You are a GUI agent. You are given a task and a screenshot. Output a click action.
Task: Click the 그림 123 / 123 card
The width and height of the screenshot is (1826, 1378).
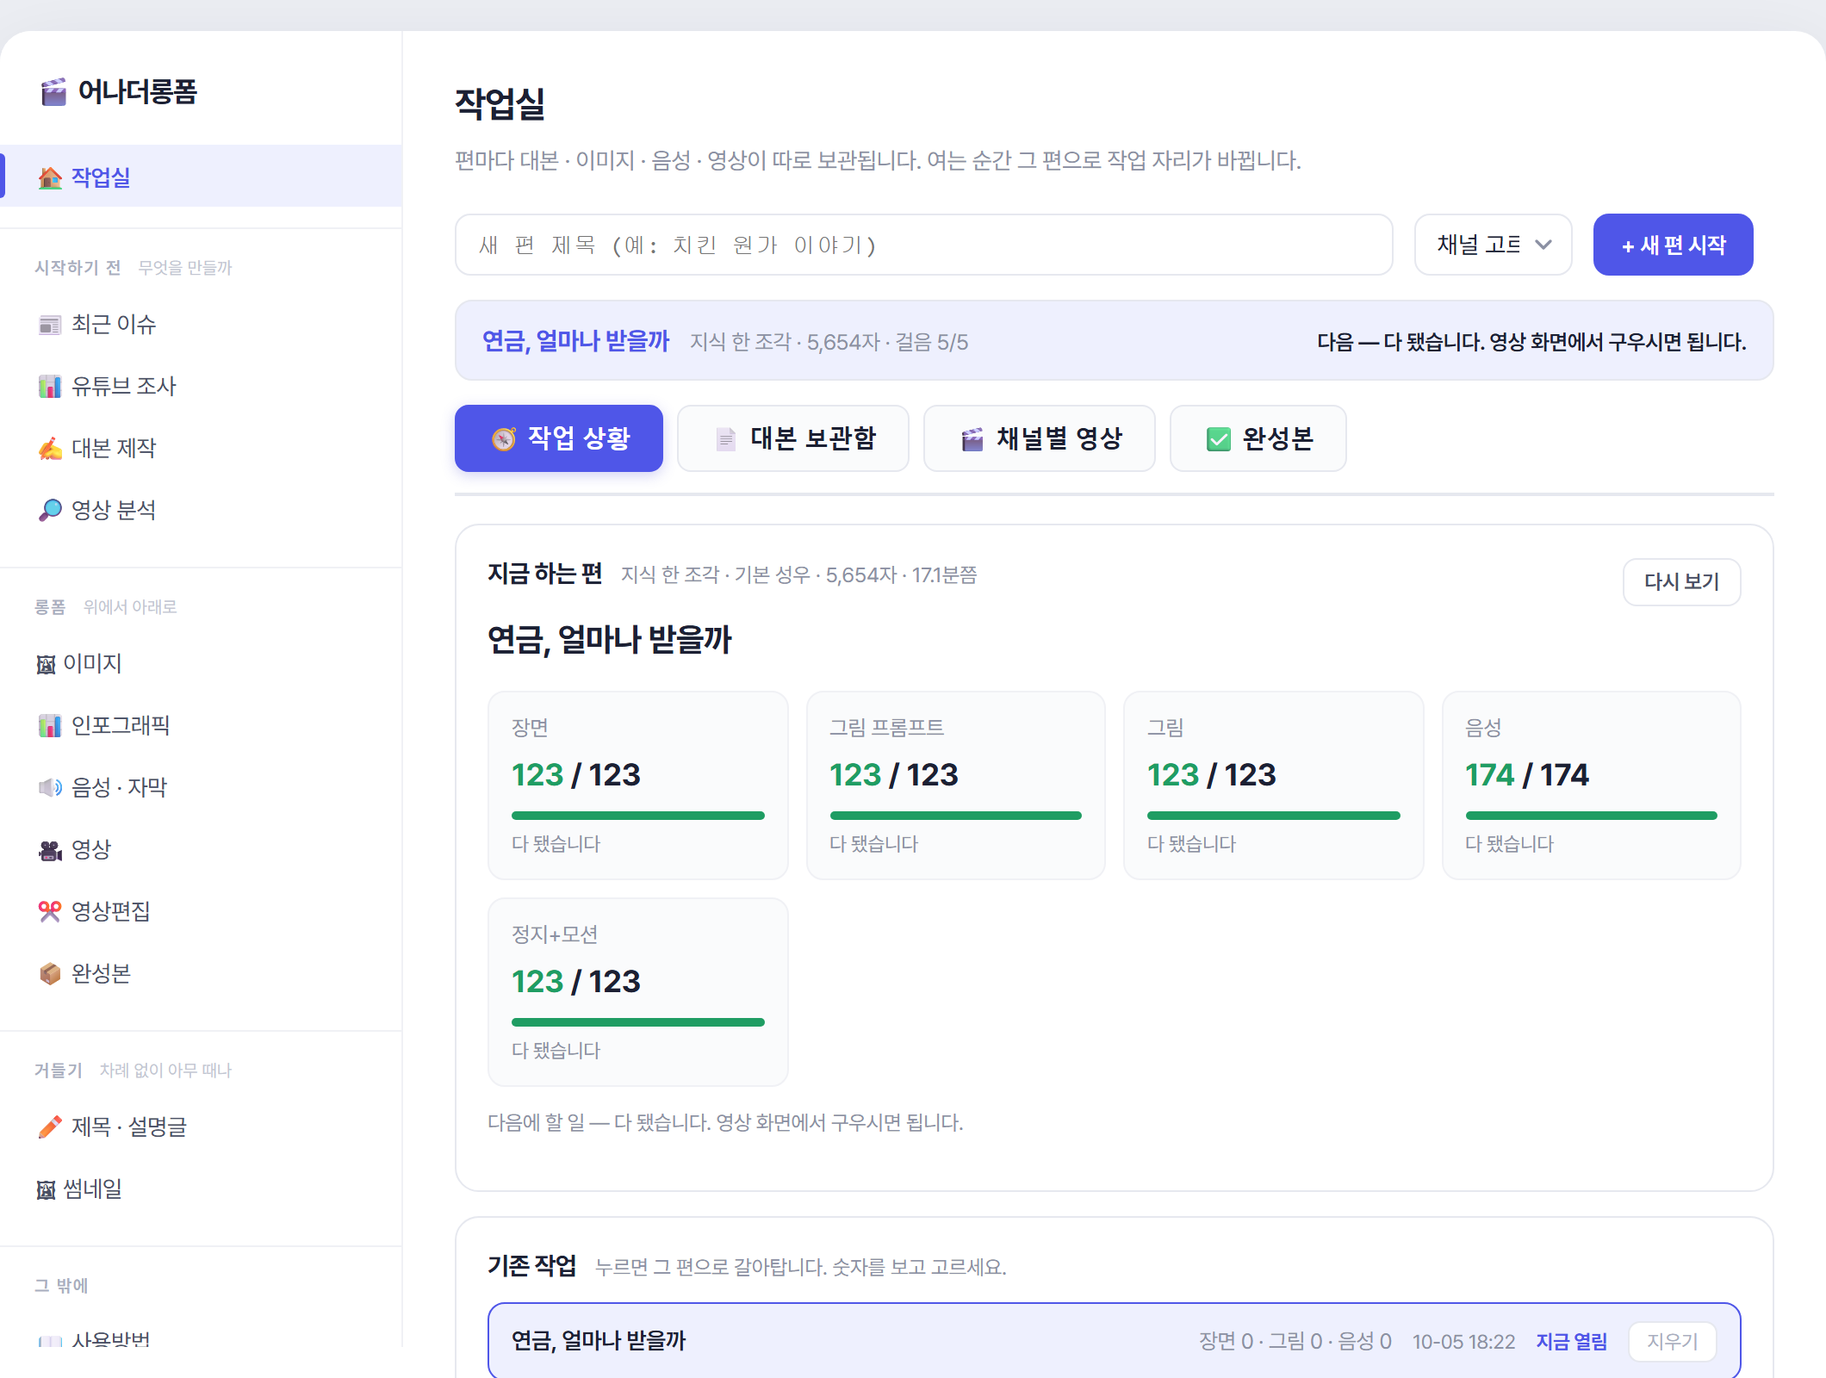click(x=1273, y=785)
